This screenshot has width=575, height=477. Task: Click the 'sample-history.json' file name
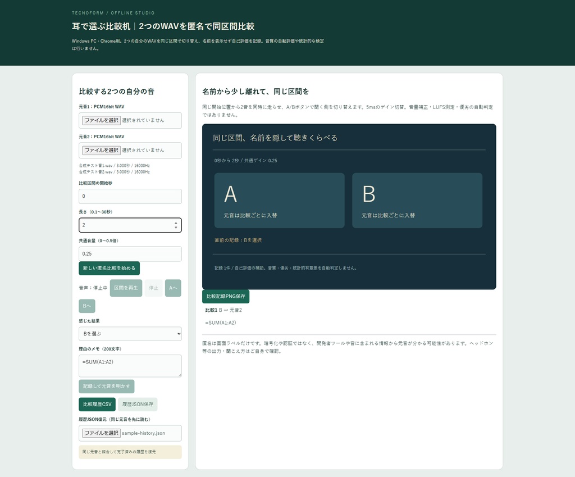[143, 433]
